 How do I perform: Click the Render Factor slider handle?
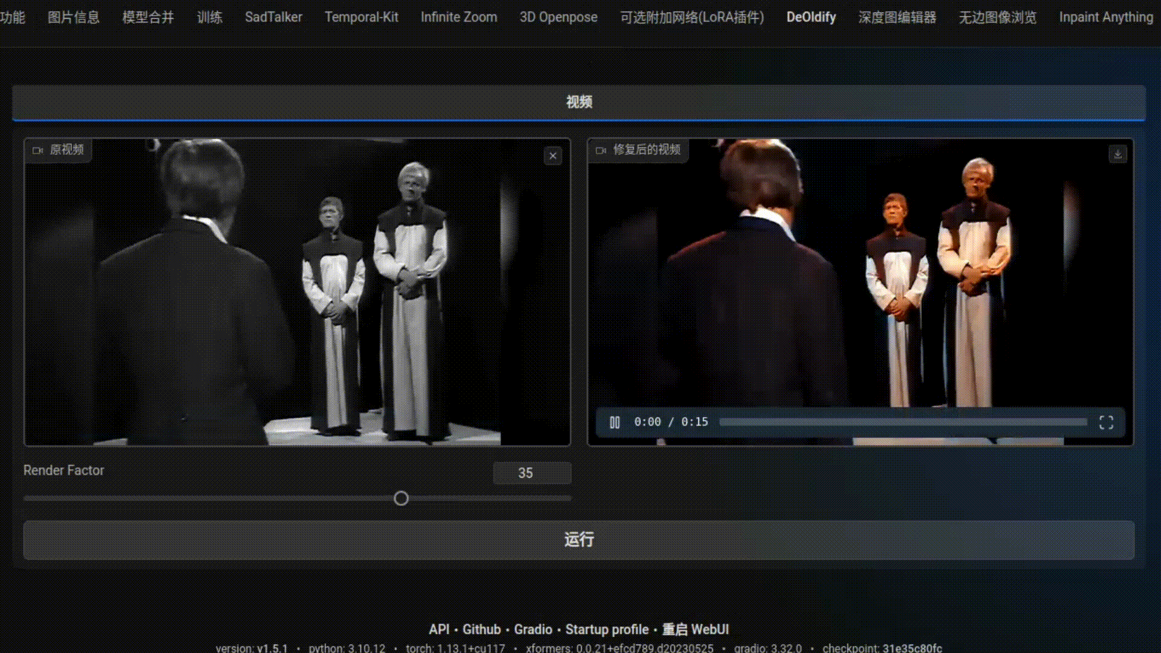pyautogui.click(x=400, y=498)
